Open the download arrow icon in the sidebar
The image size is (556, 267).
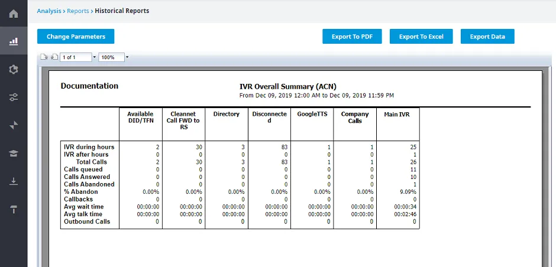tap(14, 181)
